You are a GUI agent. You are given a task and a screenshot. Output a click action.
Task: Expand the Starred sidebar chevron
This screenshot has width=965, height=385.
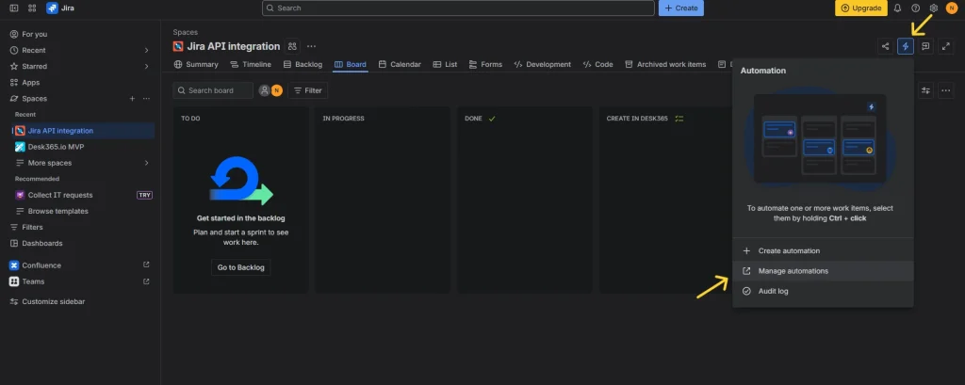tap(146, 66)
